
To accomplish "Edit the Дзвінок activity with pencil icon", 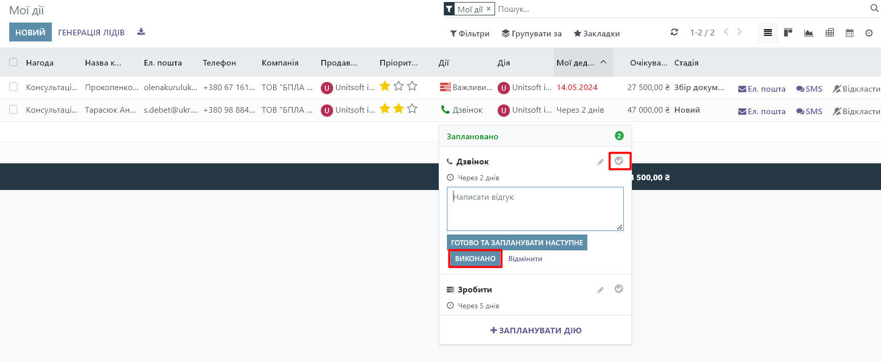I will click(600, 162).
